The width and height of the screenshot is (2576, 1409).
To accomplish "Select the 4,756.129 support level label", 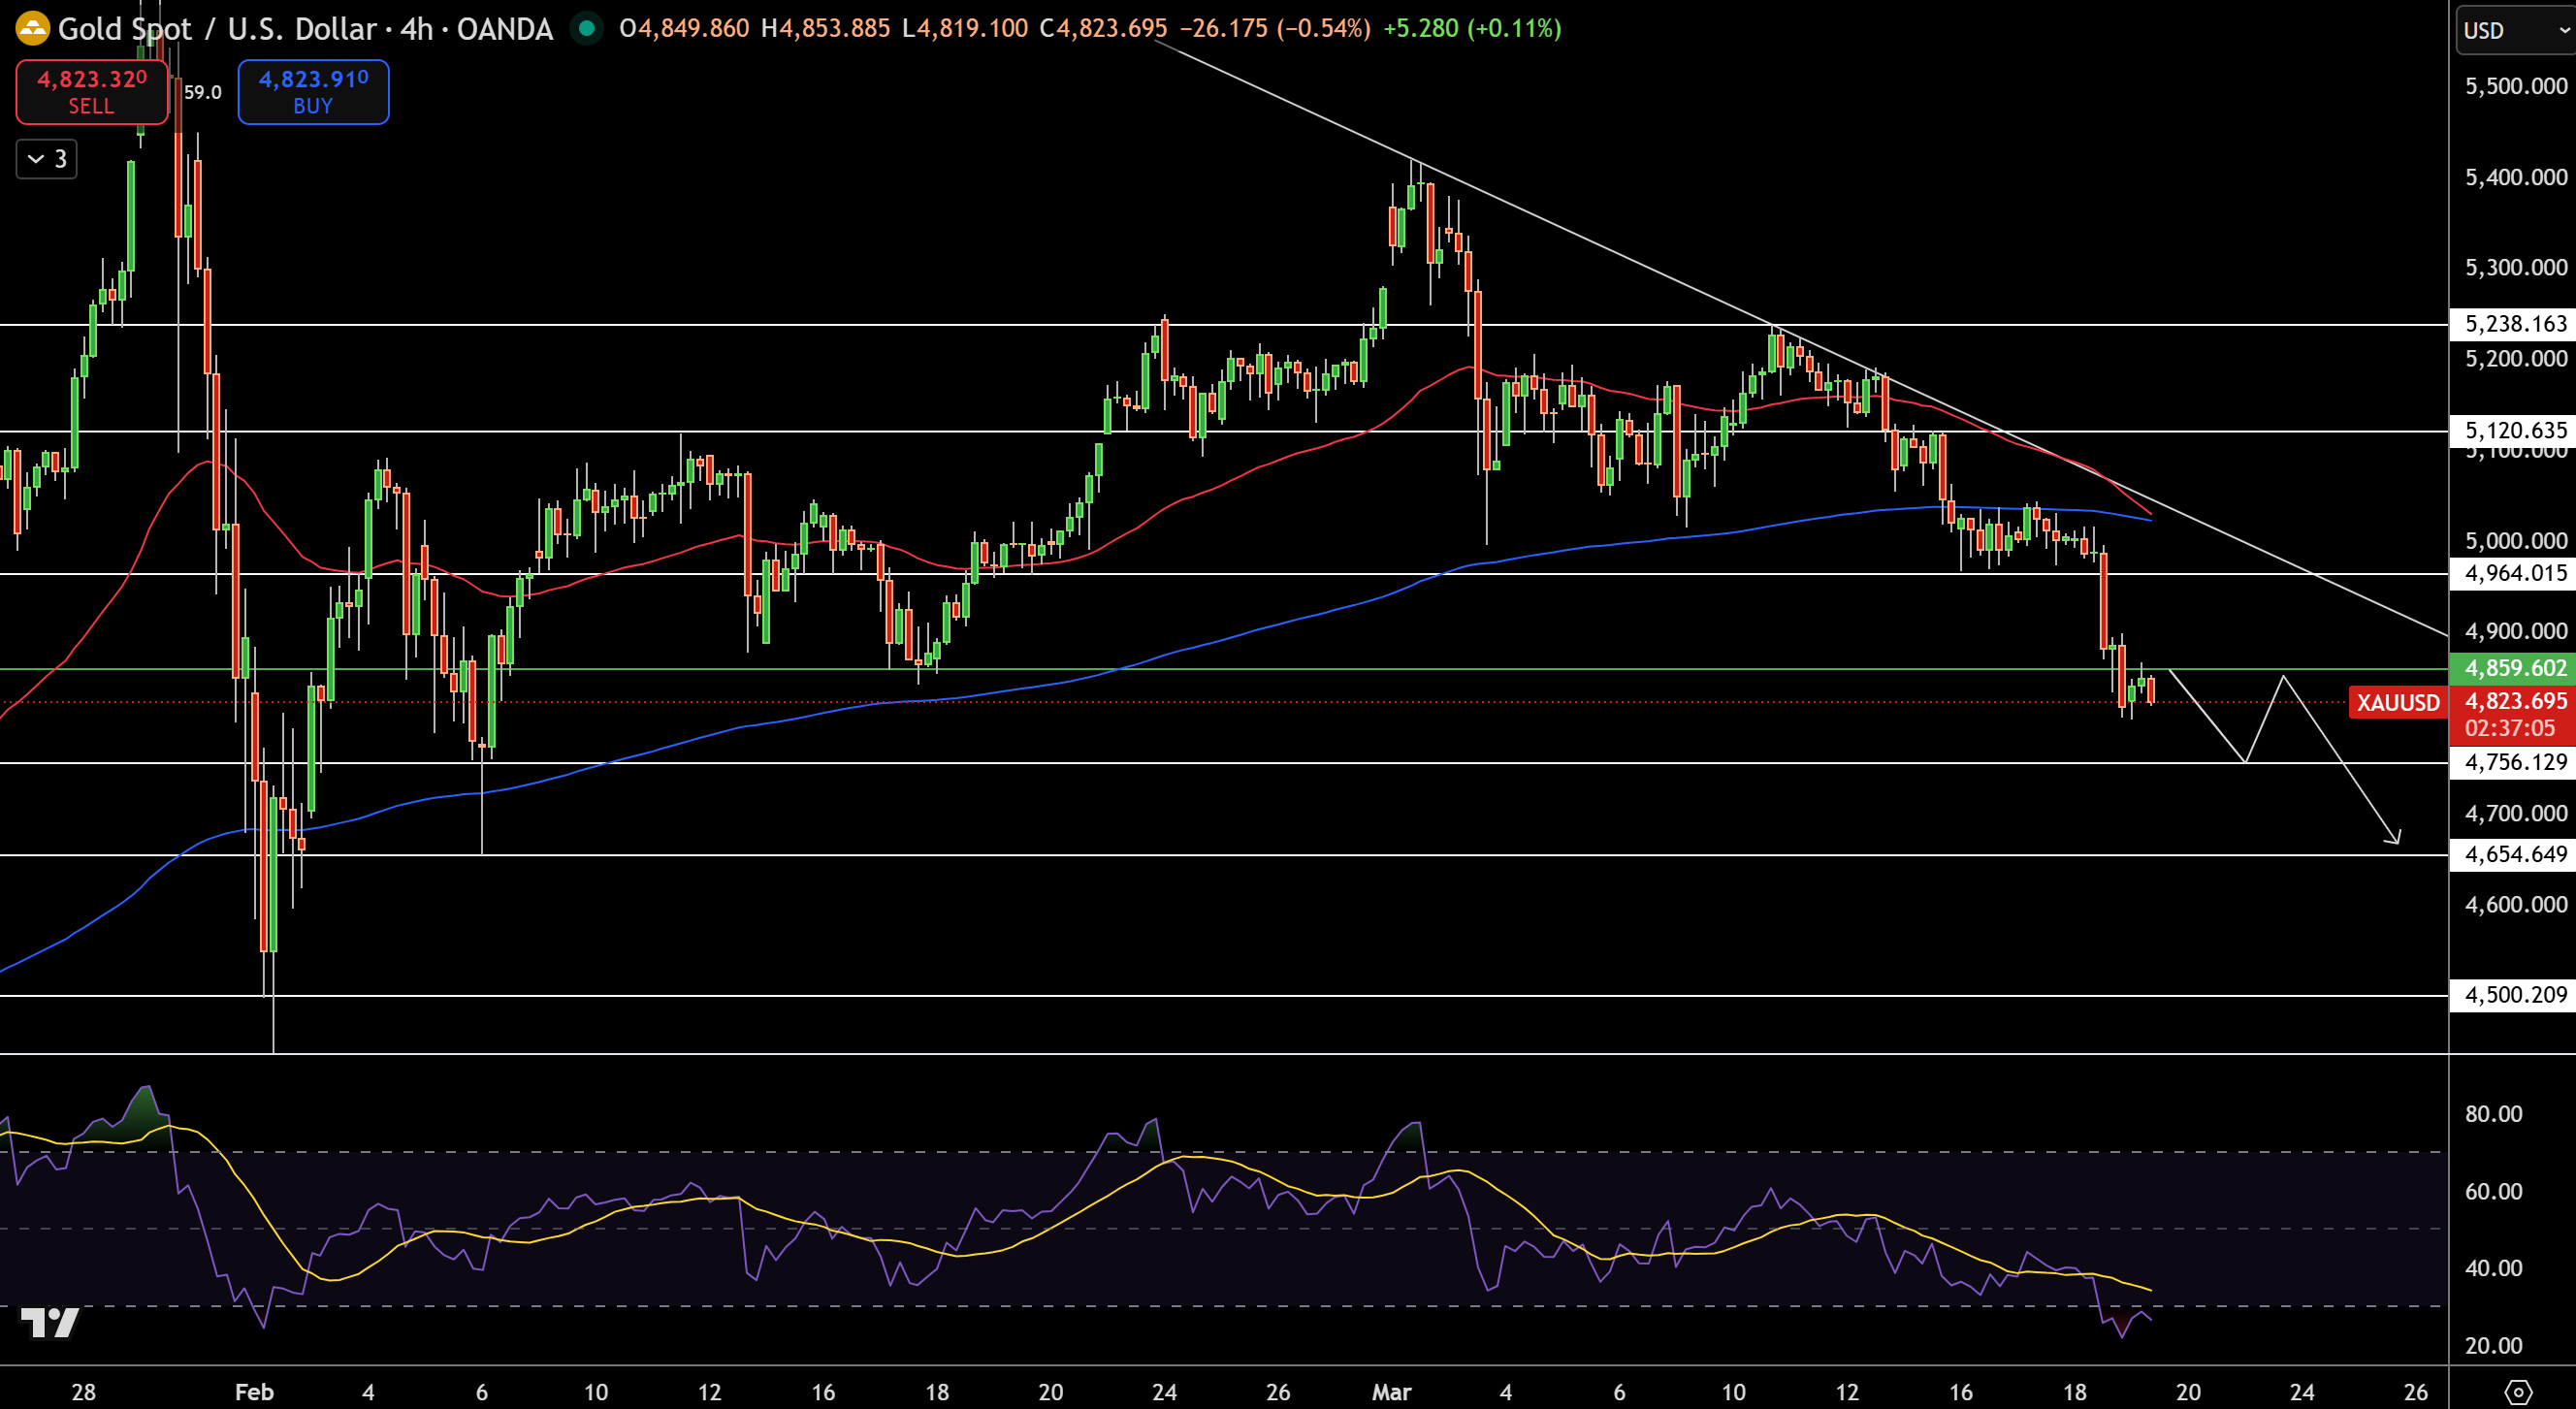I will [2512, 762].
